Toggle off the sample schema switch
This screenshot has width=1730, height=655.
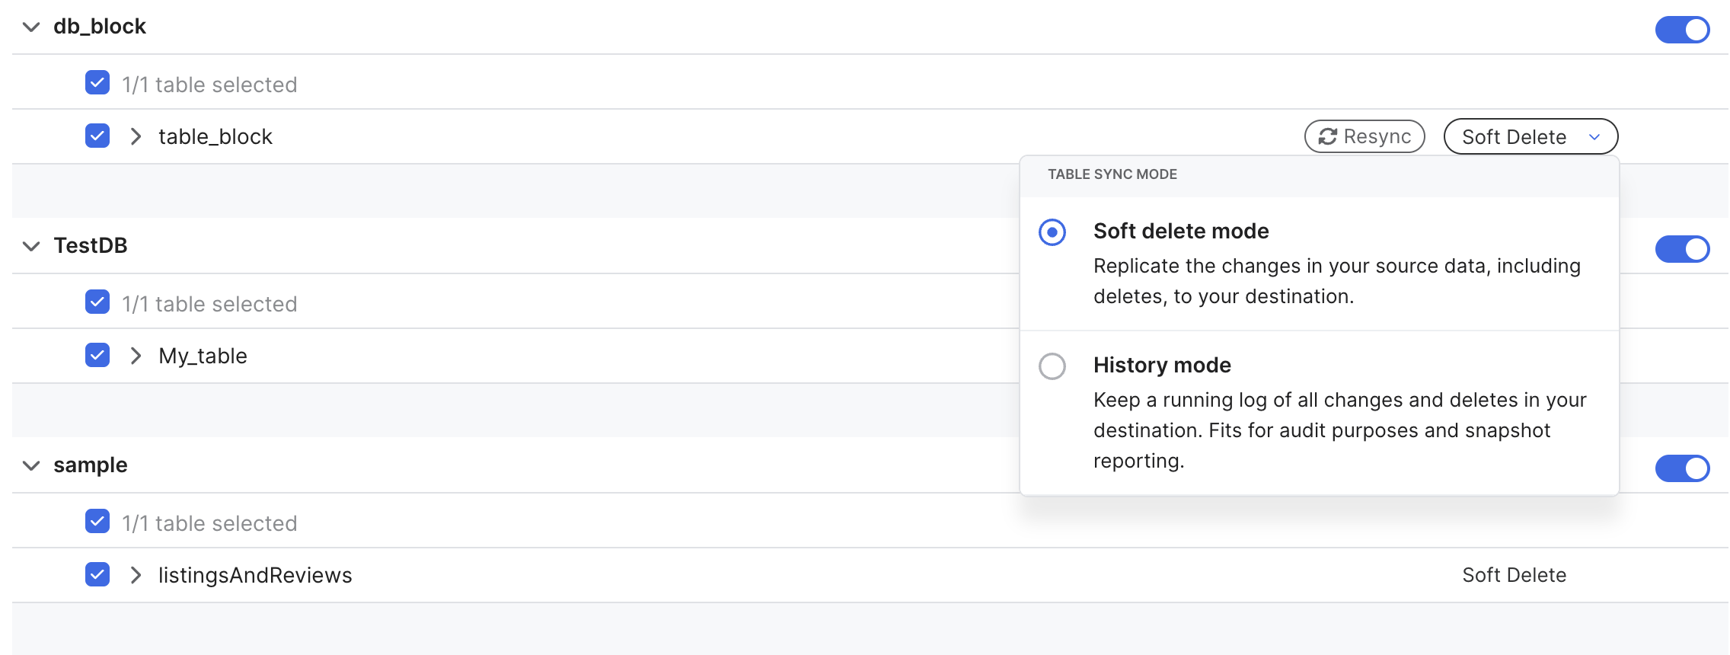pyautogui.click(x=1682, y=468)
